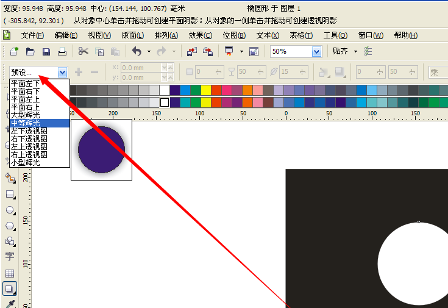The width and height of the screenshot is (448, 308).
Task: Select the Polygon tool
Action: point(10,226)
